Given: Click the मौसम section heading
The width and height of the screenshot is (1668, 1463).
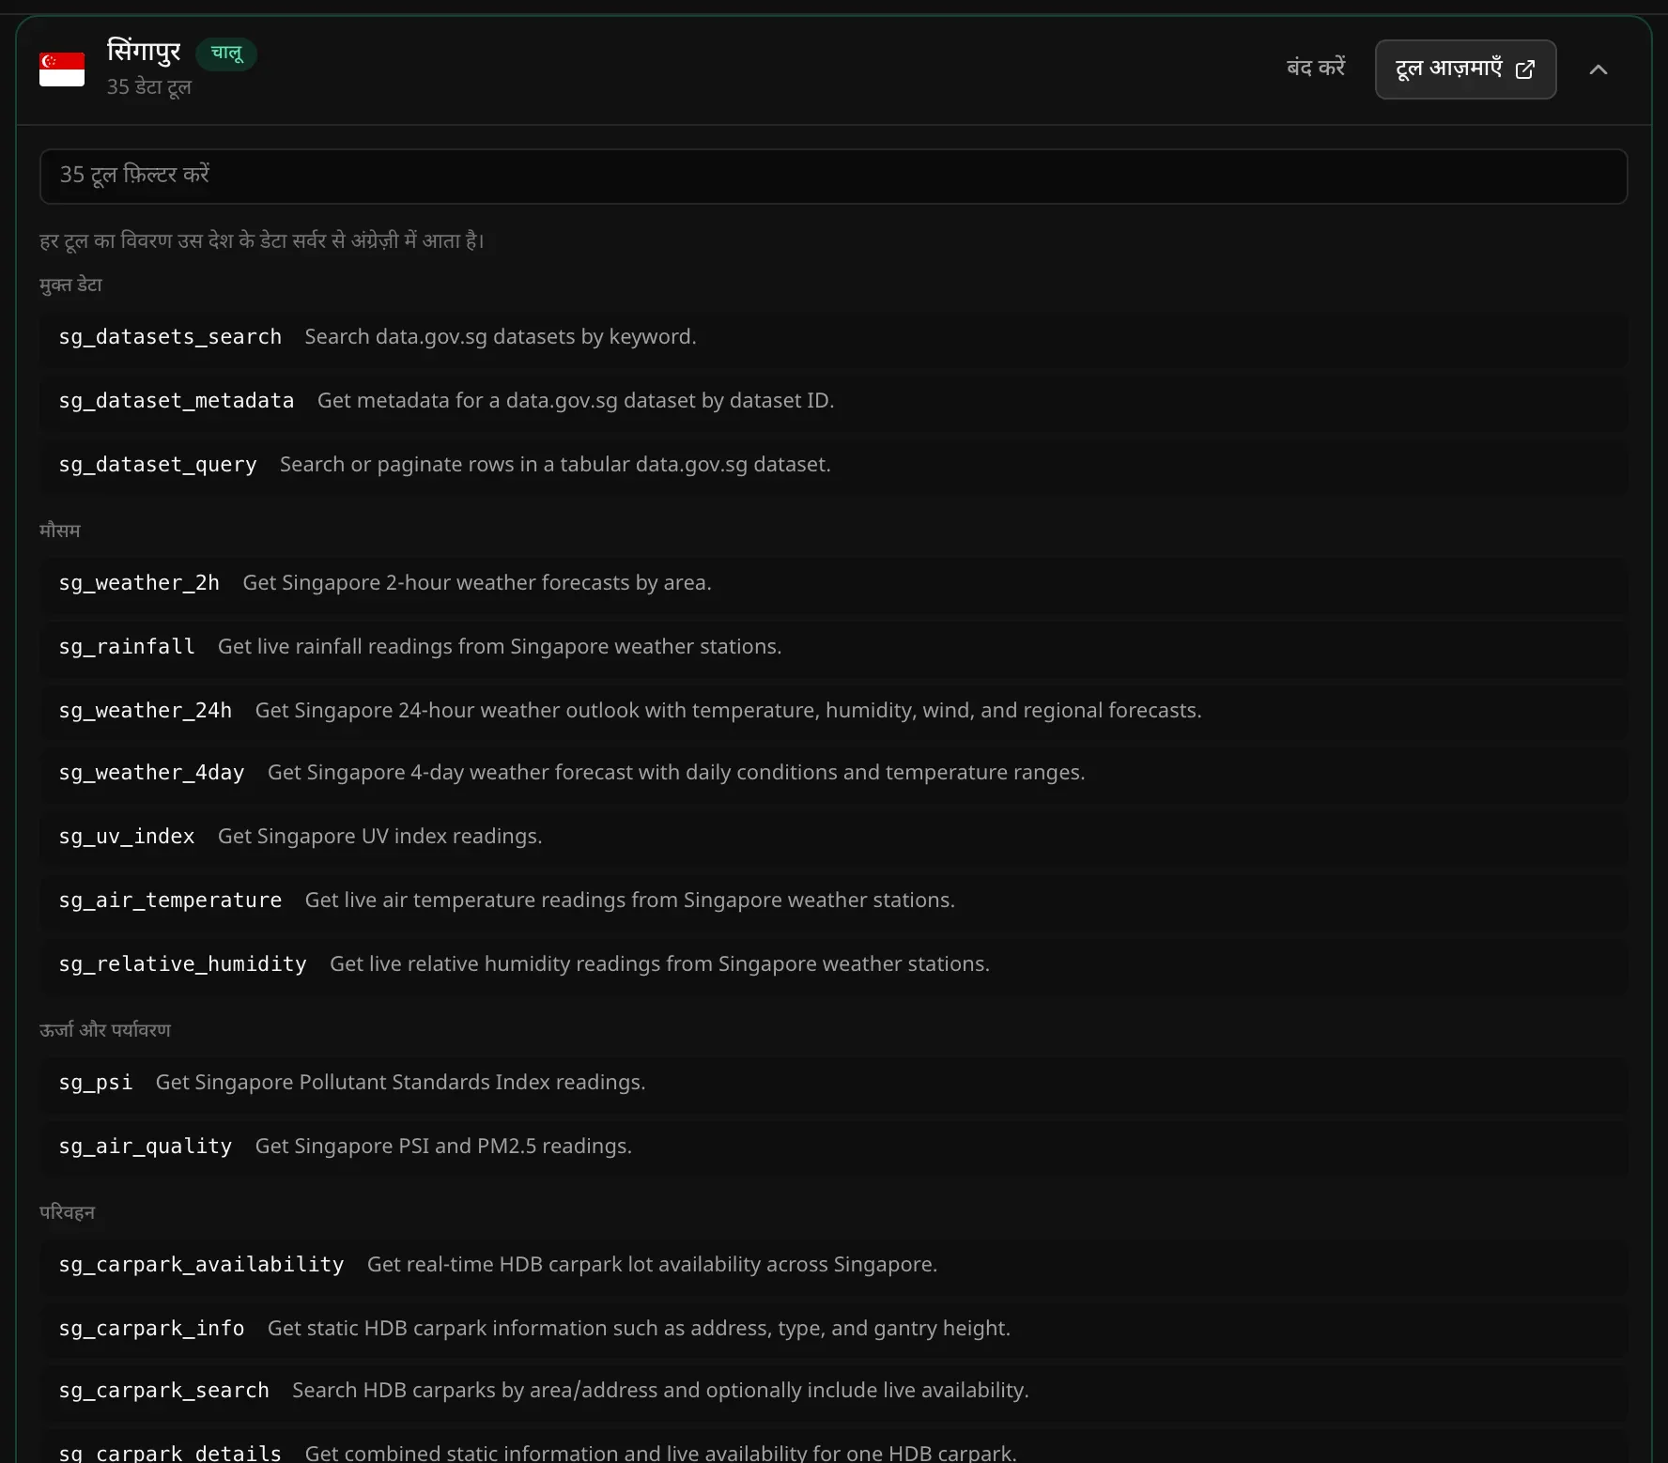Looking at the screenshot, I should pyautogui.click(x=60, y=531).
